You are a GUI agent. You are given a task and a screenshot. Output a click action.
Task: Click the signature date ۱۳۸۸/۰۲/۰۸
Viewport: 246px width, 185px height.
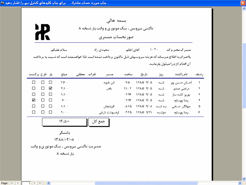pos(64,139)
